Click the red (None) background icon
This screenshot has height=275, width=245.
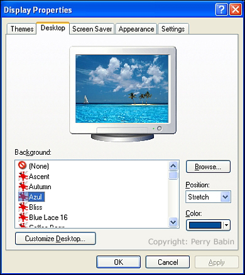point(22,165)
